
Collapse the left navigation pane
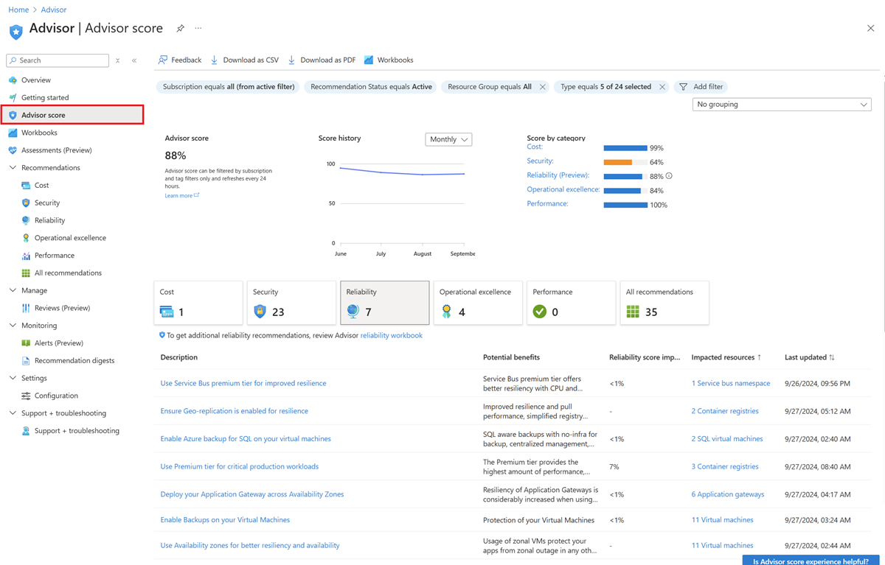[133, 60]
